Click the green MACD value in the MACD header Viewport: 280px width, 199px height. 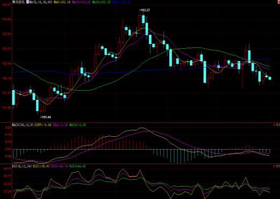(x=78, y=125)
